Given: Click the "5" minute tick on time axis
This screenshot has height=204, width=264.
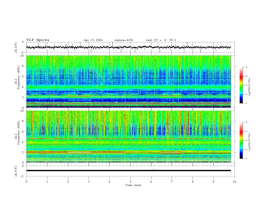Looking at the screenshot, I should pos(130,182).
